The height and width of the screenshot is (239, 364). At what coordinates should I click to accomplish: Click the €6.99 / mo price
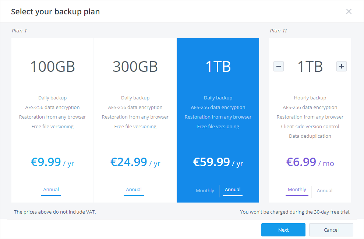(x=310, y=162)
